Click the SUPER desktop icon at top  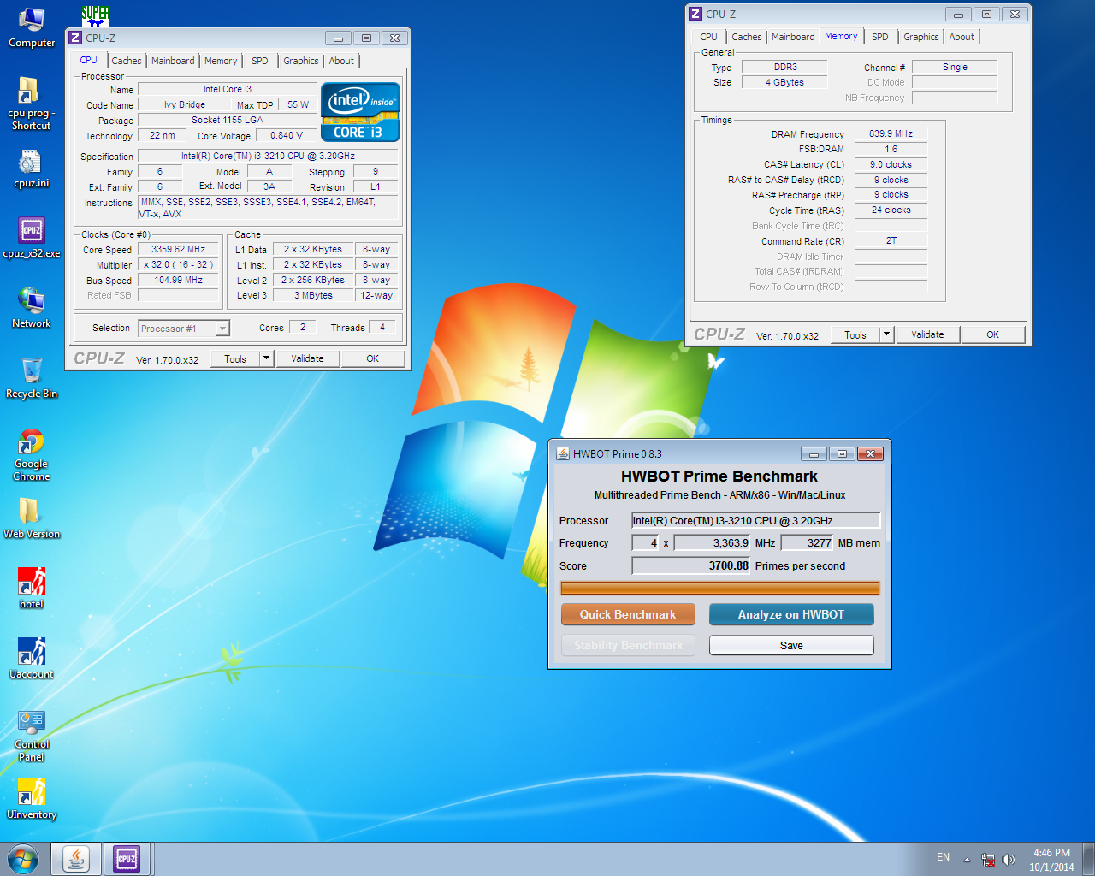[96, 16]
